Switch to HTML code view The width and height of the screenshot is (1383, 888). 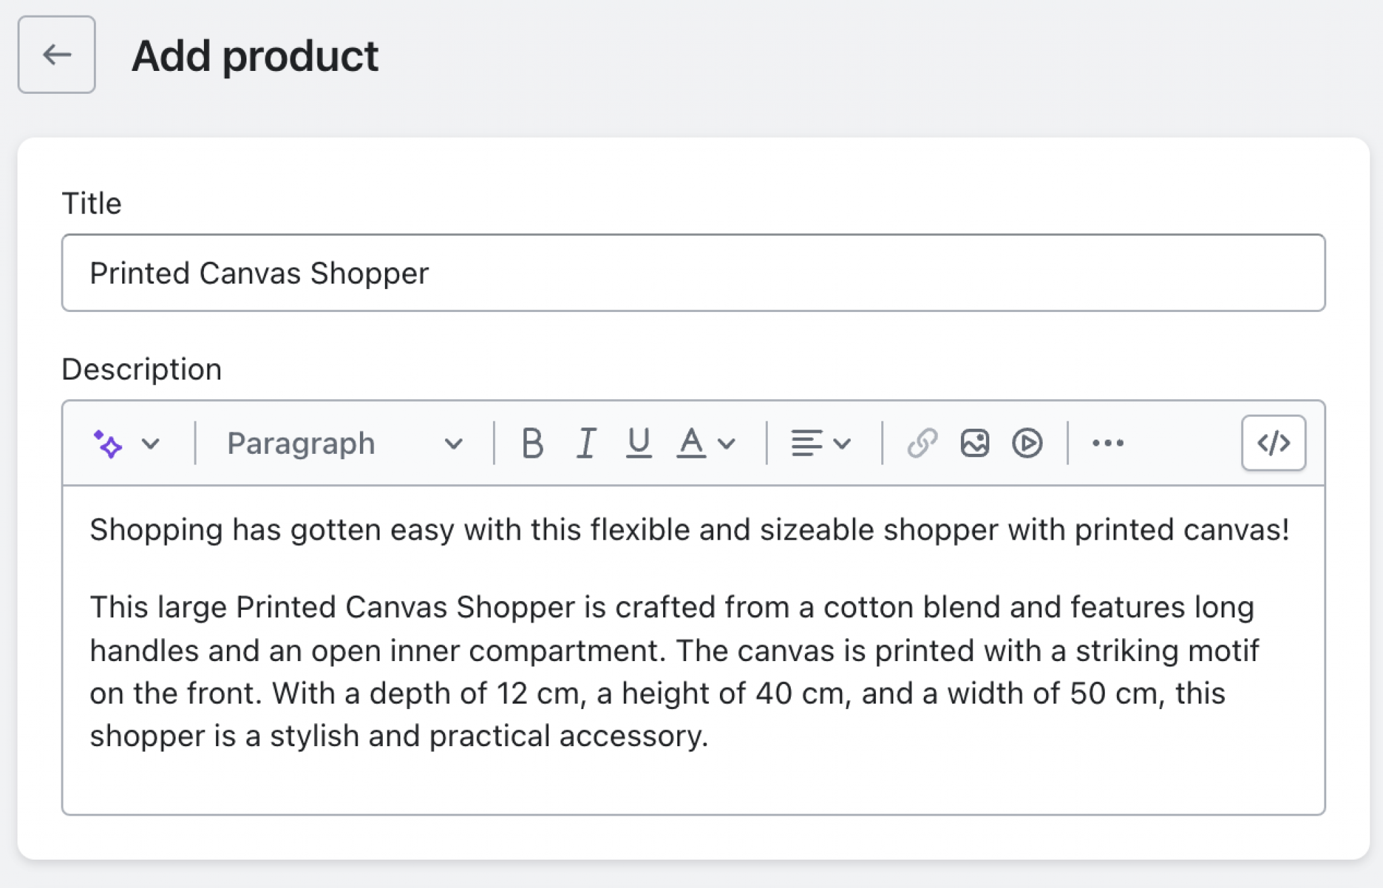(x=1273, y=444)
